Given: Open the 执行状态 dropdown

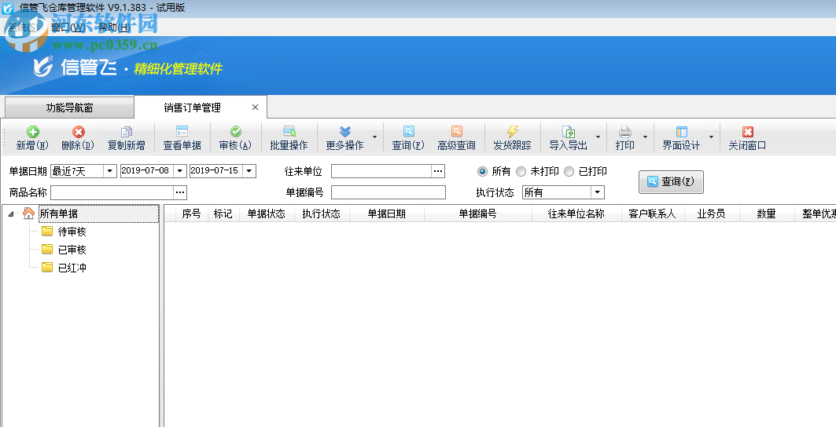Looking at the screenshot, I should 597,192.
